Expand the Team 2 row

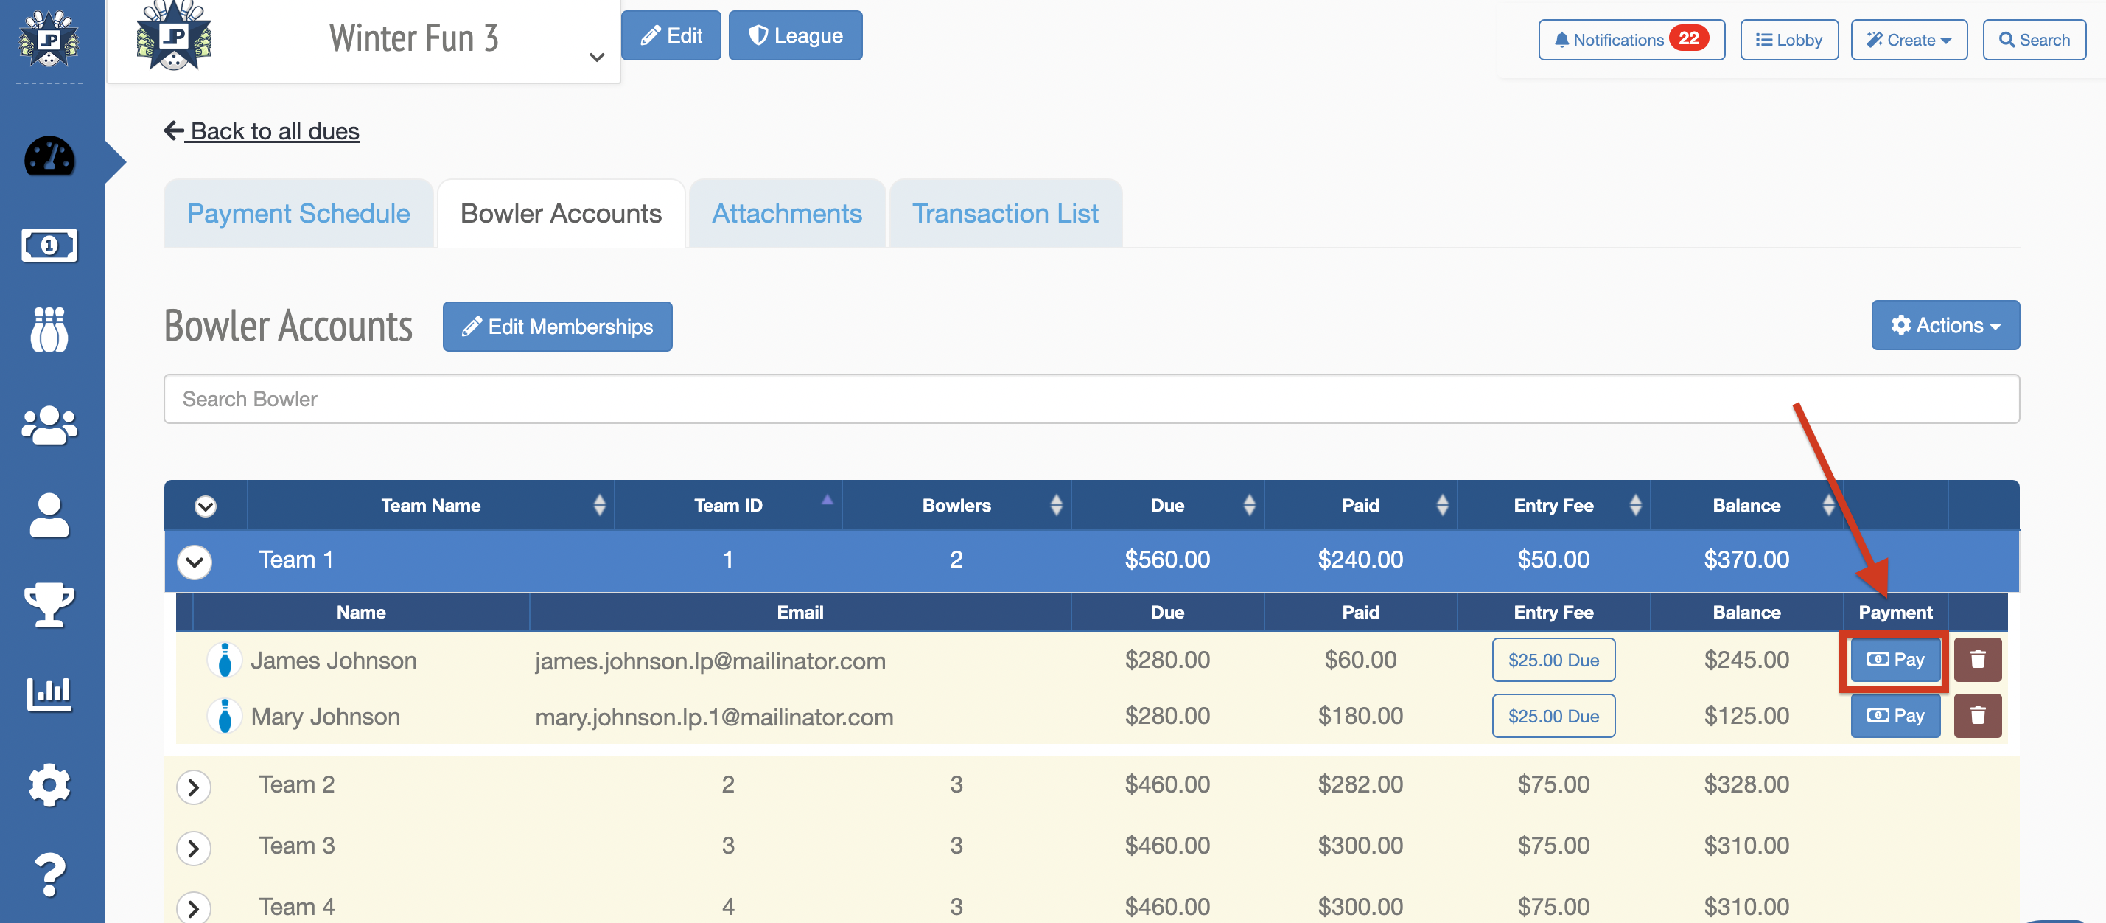tap(194, 787)
